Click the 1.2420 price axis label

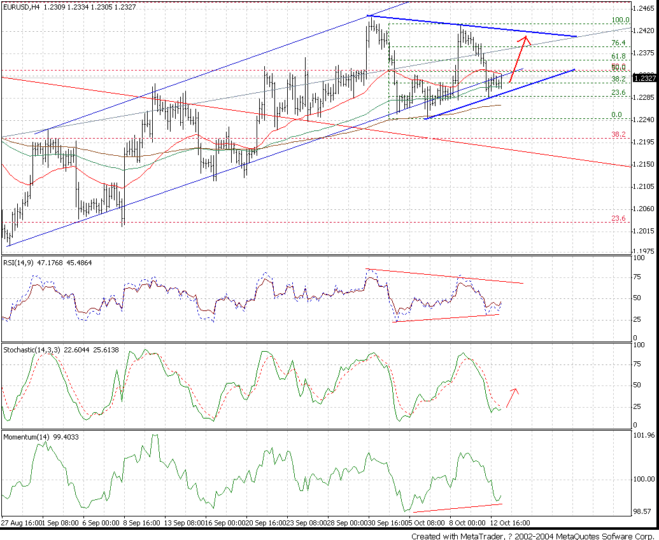(645, 31)
